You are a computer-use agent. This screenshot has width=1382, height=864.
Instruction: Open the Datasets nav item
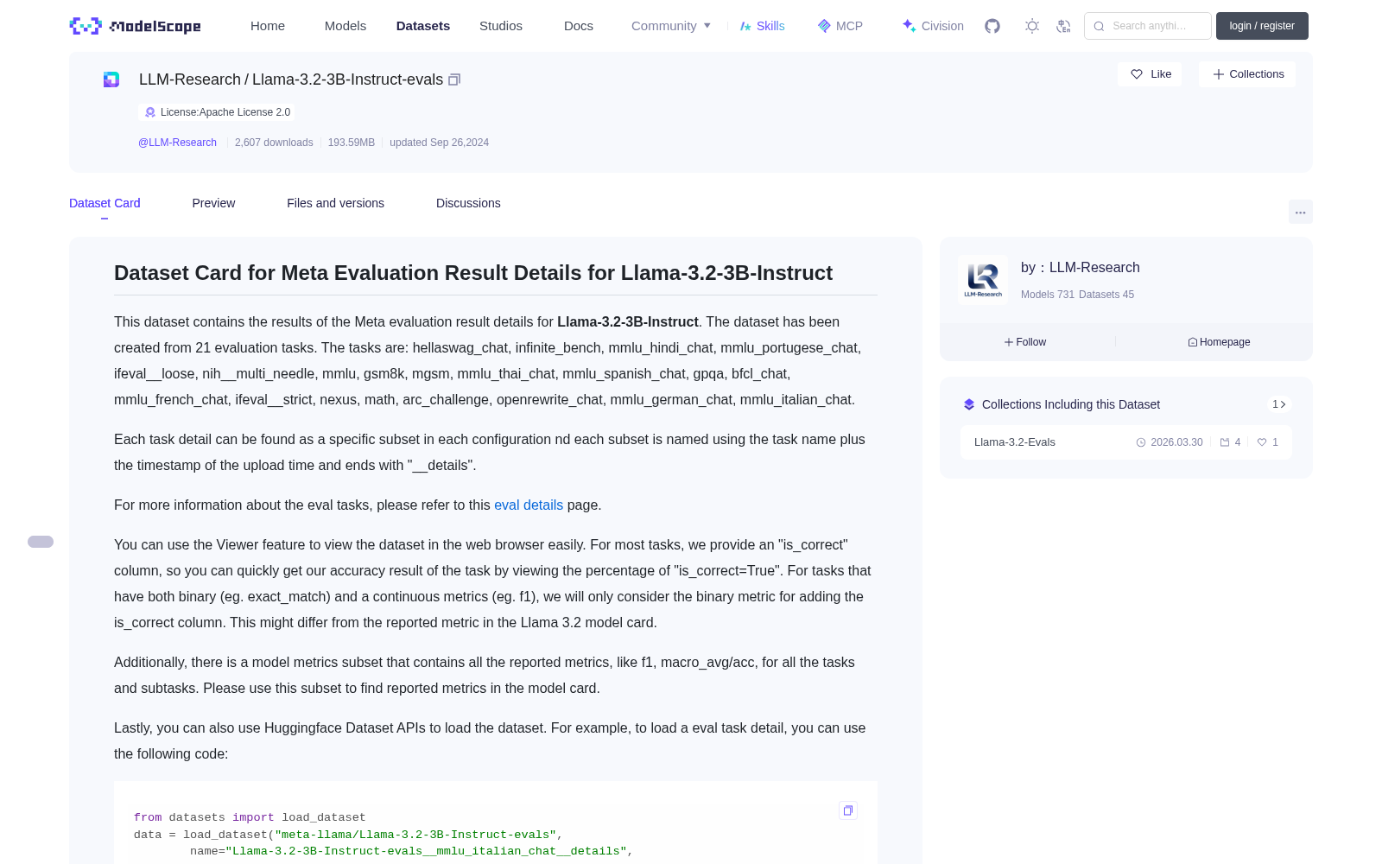click(x=423, y=26)
